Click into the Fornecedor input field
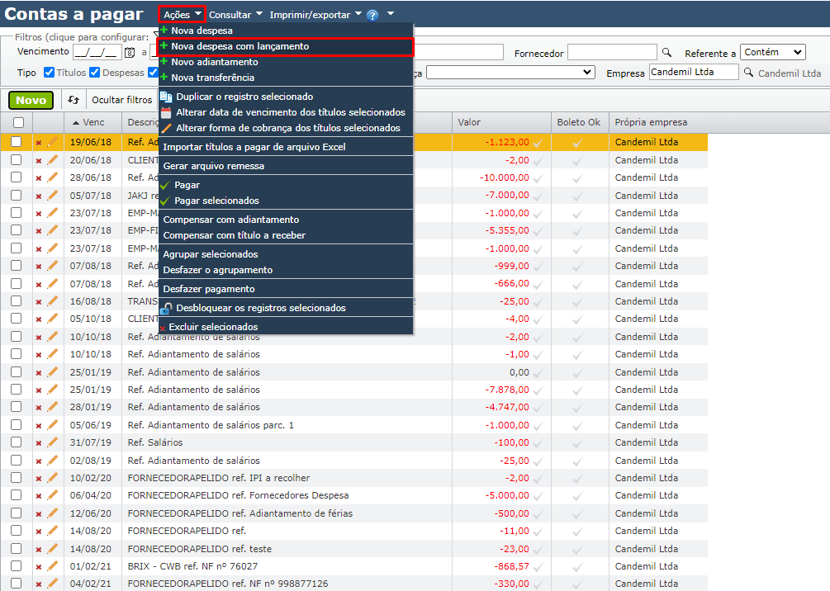This screenshot has height=591, width=830. (x=612, y=52)
